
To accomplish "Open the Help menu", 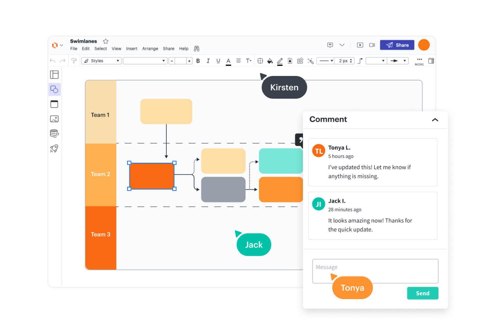I will pyautogui.click(x=184, y=49).
